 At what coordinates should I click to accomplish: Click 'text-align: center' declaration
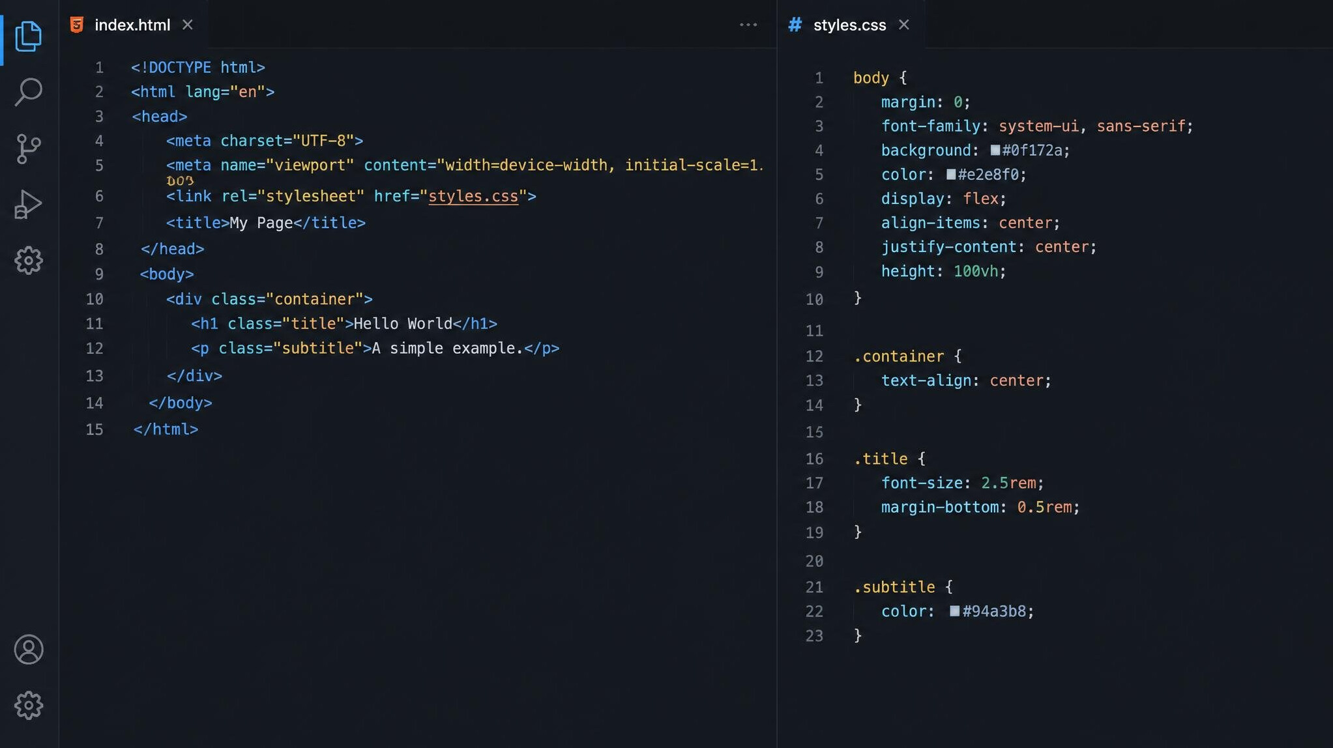966,381
